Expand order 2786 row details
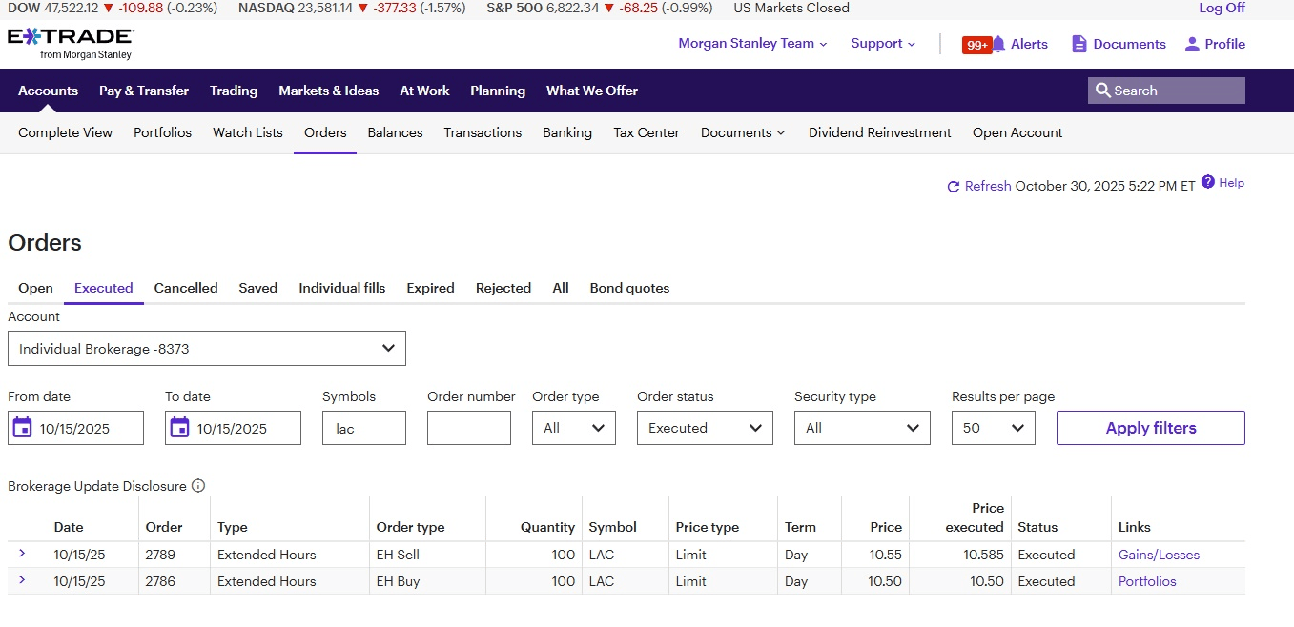This screenshot has width=1294, height=627. (22, 580)
